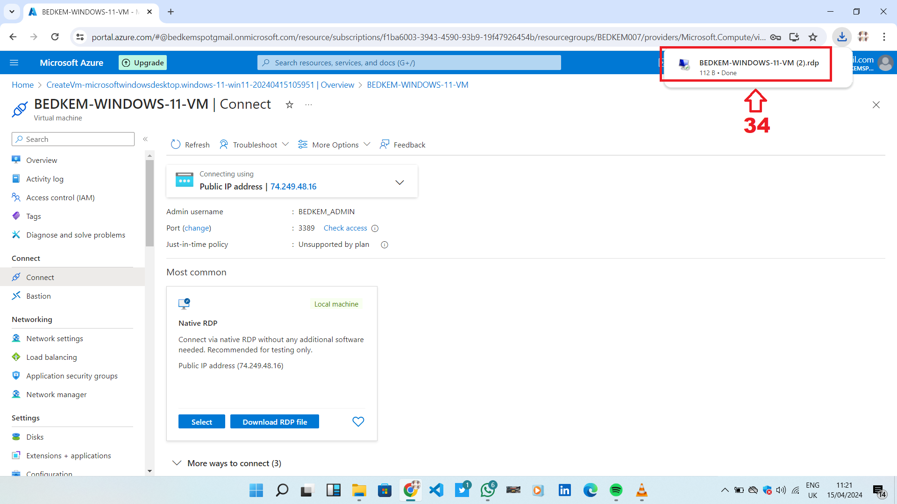This screenshot has width=897, height=504.
Task: Click the Download RDP file button
Action: click(275, 422)
